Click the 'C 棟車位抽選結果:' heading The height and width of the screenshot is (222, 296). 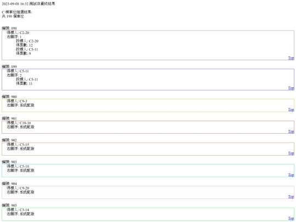pos(17,12)
